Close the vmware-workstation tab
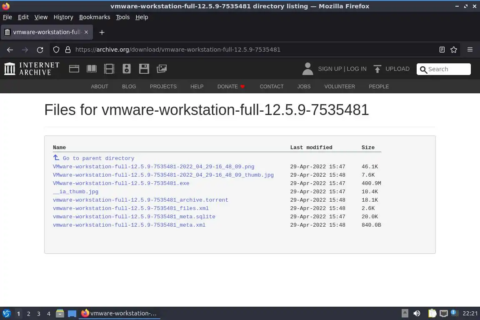This screenshot has width=480, height=320. coord(86,32)
